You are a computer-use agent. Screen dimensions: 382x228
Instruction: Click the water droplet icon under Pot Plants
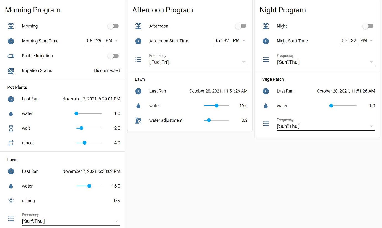click(11, 113)
